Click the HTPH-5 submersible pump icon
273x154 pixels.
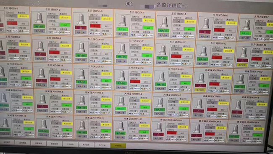click(x=82, y=100)
